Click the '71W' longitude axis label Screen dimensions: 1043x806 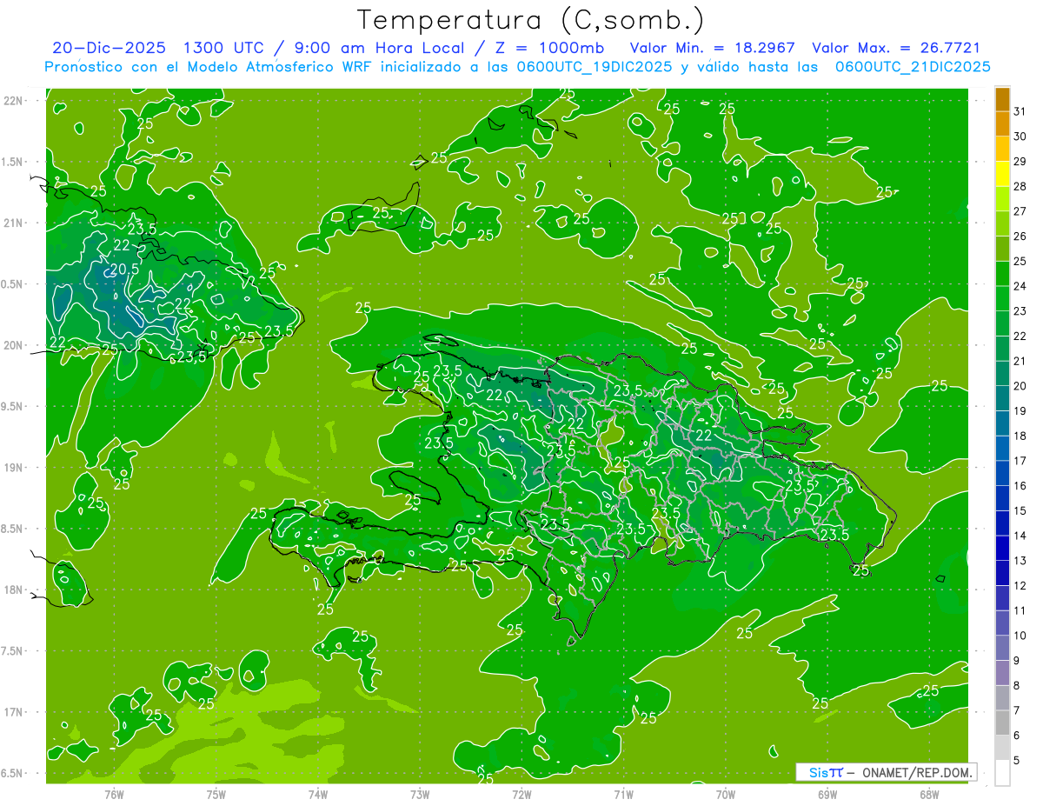coord(623,794)
